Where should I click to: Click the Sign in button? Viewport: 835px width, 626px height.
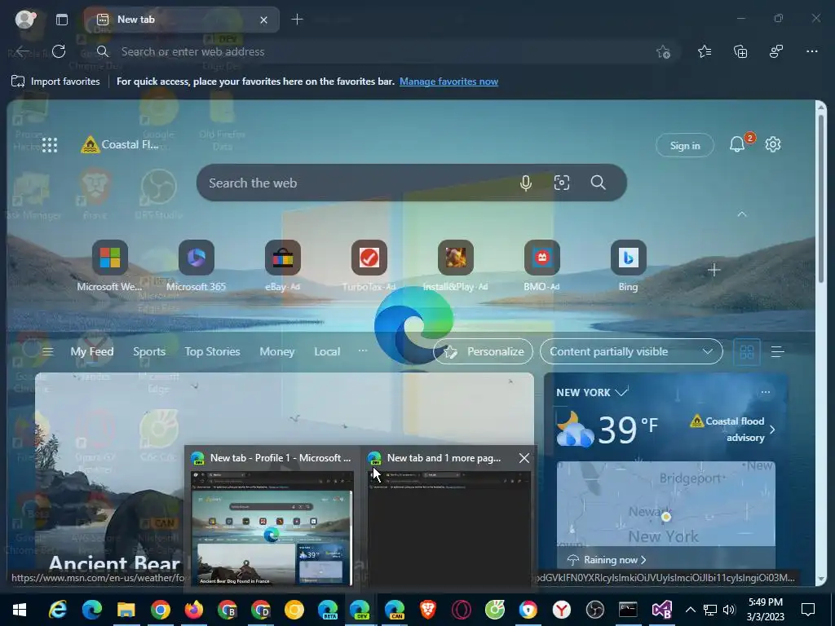685,145
